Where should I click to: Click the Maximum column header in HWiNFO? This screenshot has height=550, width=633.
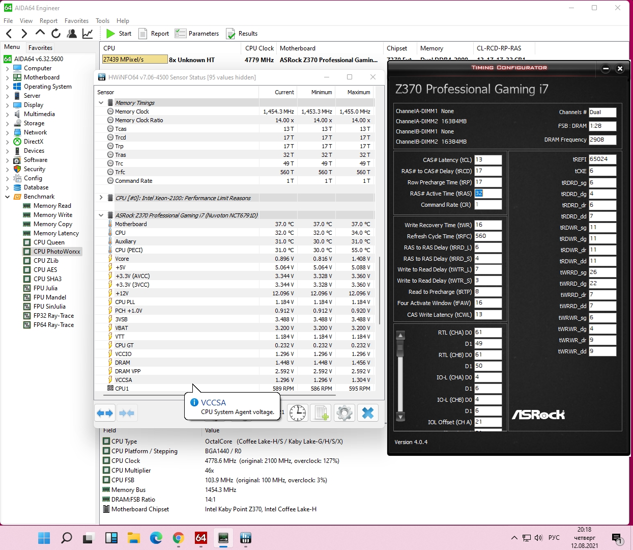[354, 92]
